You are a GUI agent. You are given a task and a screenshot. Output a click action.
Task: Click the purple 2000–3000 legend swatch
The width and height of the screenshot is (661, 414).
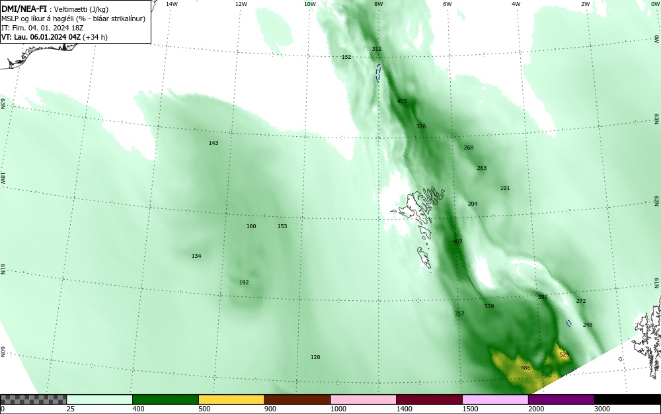pyautogui.click(x=561, y=399)
